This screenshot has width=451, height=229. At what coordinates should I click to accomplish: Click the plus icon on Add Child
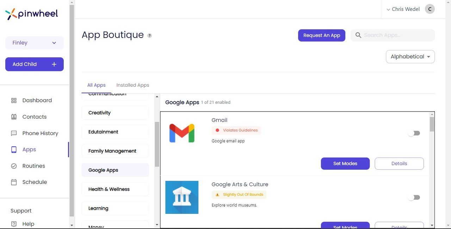coord(54,64)
